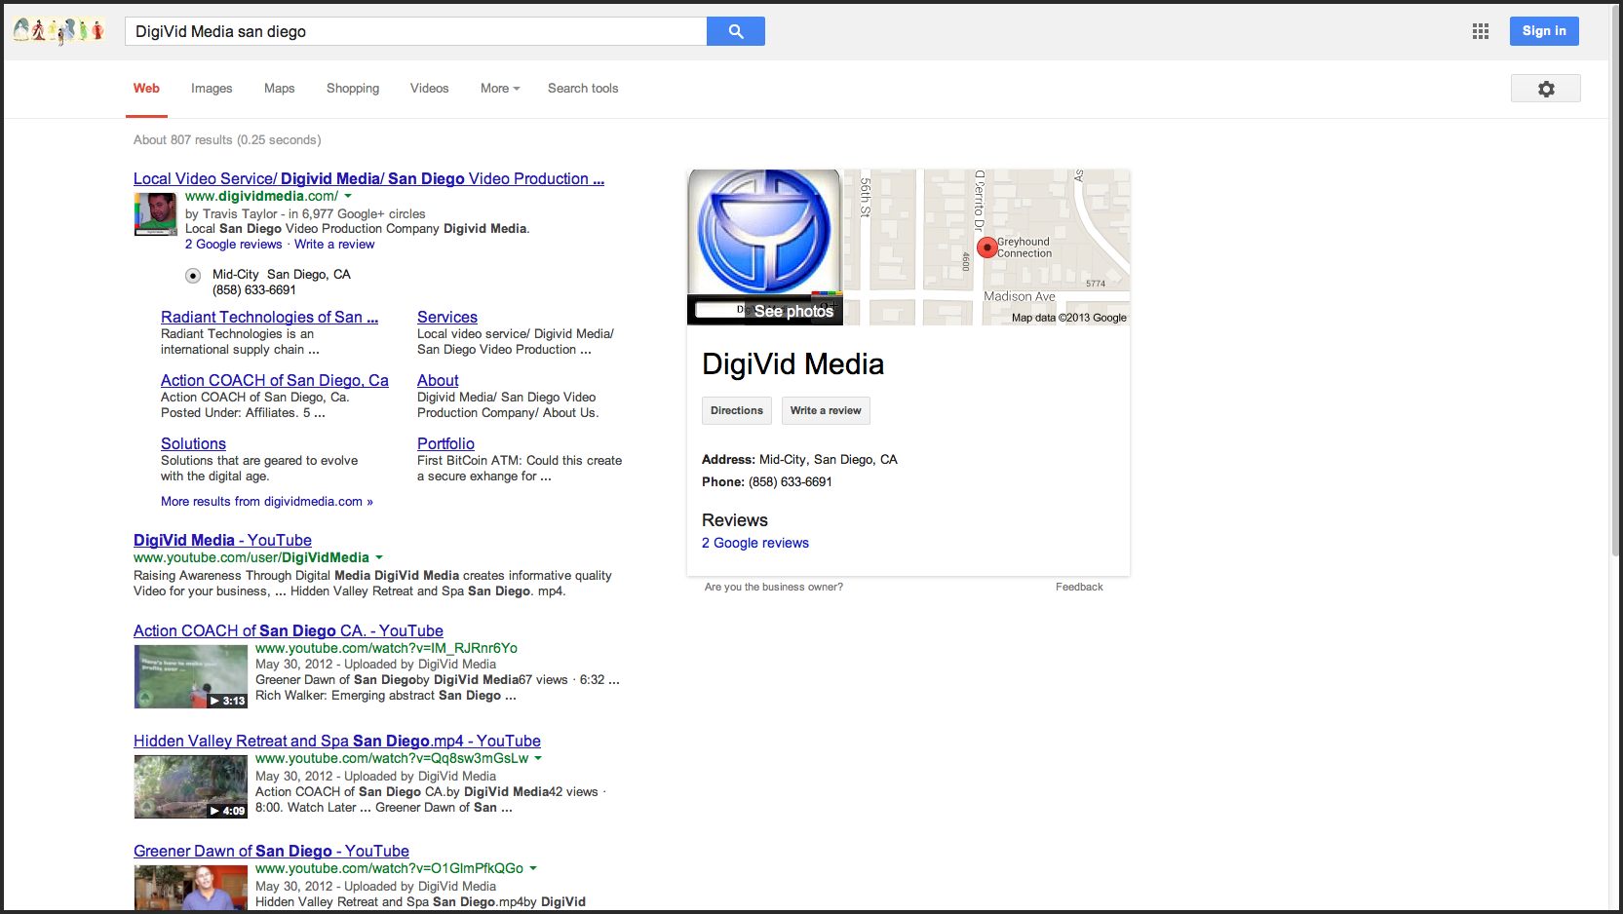This screenshot has height=914, width=1623.
Task: Click More results from digividmedia.com
Action: coord(267,502)
